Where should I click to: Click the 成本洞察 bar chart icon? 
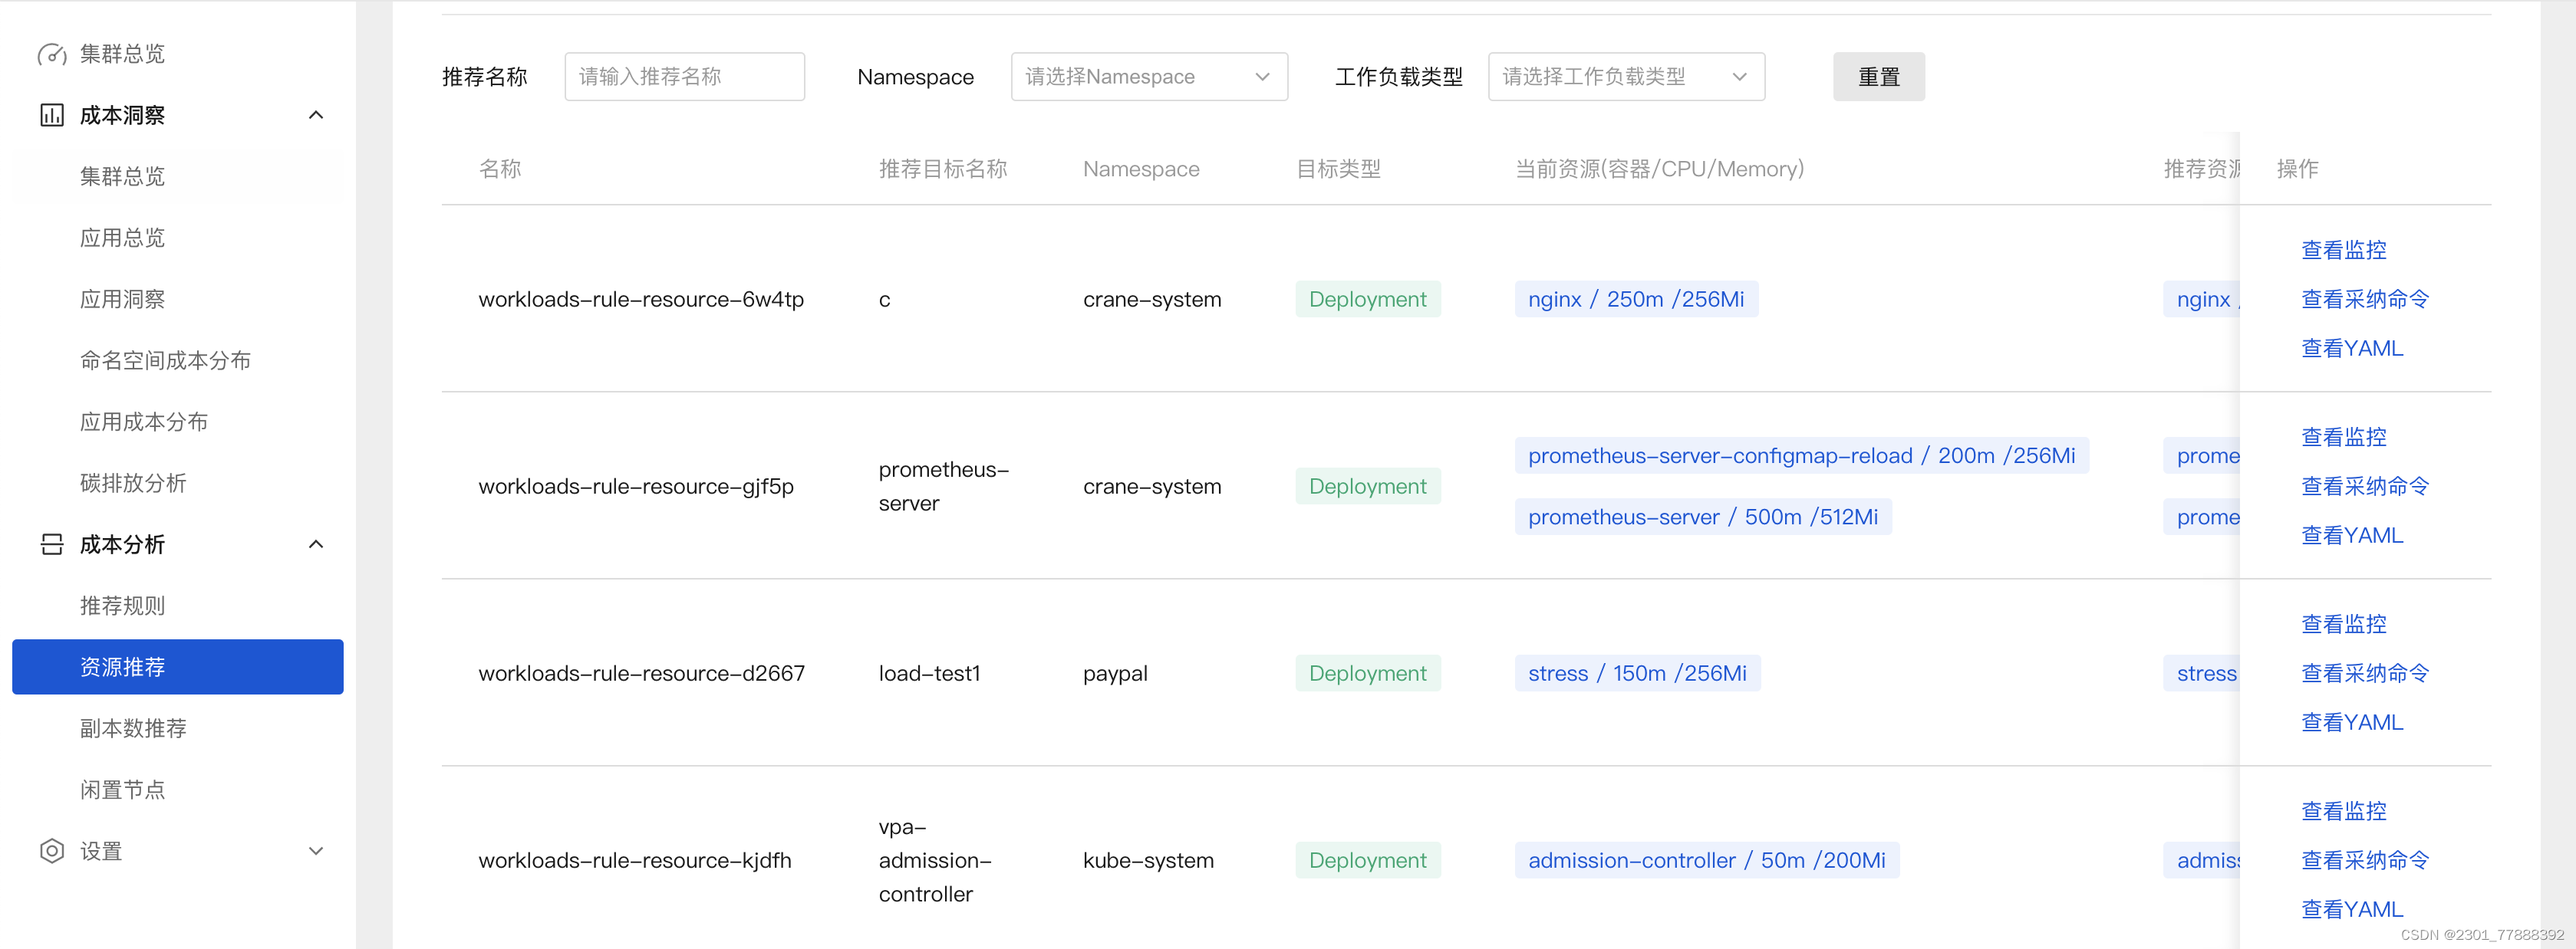(51, 115)
